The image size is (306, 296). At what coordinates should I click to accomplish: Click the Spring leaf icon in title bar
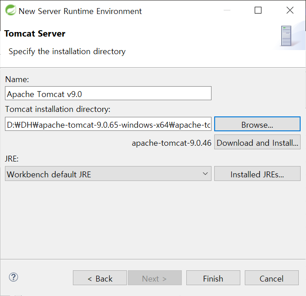coord(10,10)
